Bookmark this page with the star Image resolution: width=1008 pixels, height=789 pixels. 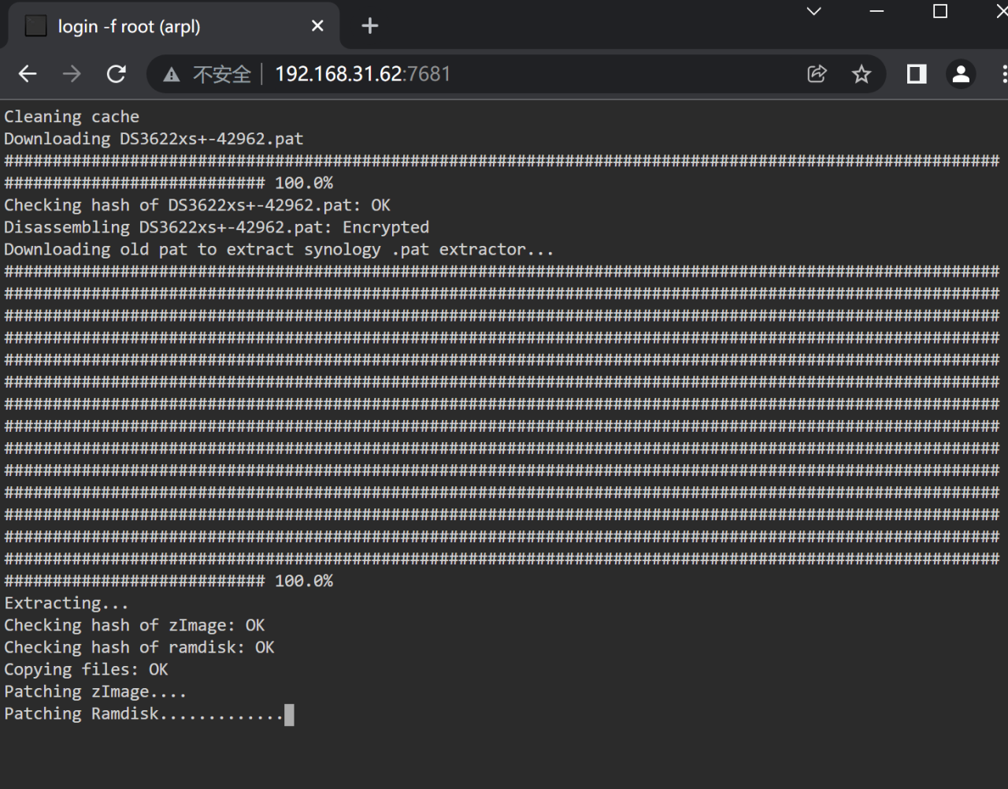(861, 74)
